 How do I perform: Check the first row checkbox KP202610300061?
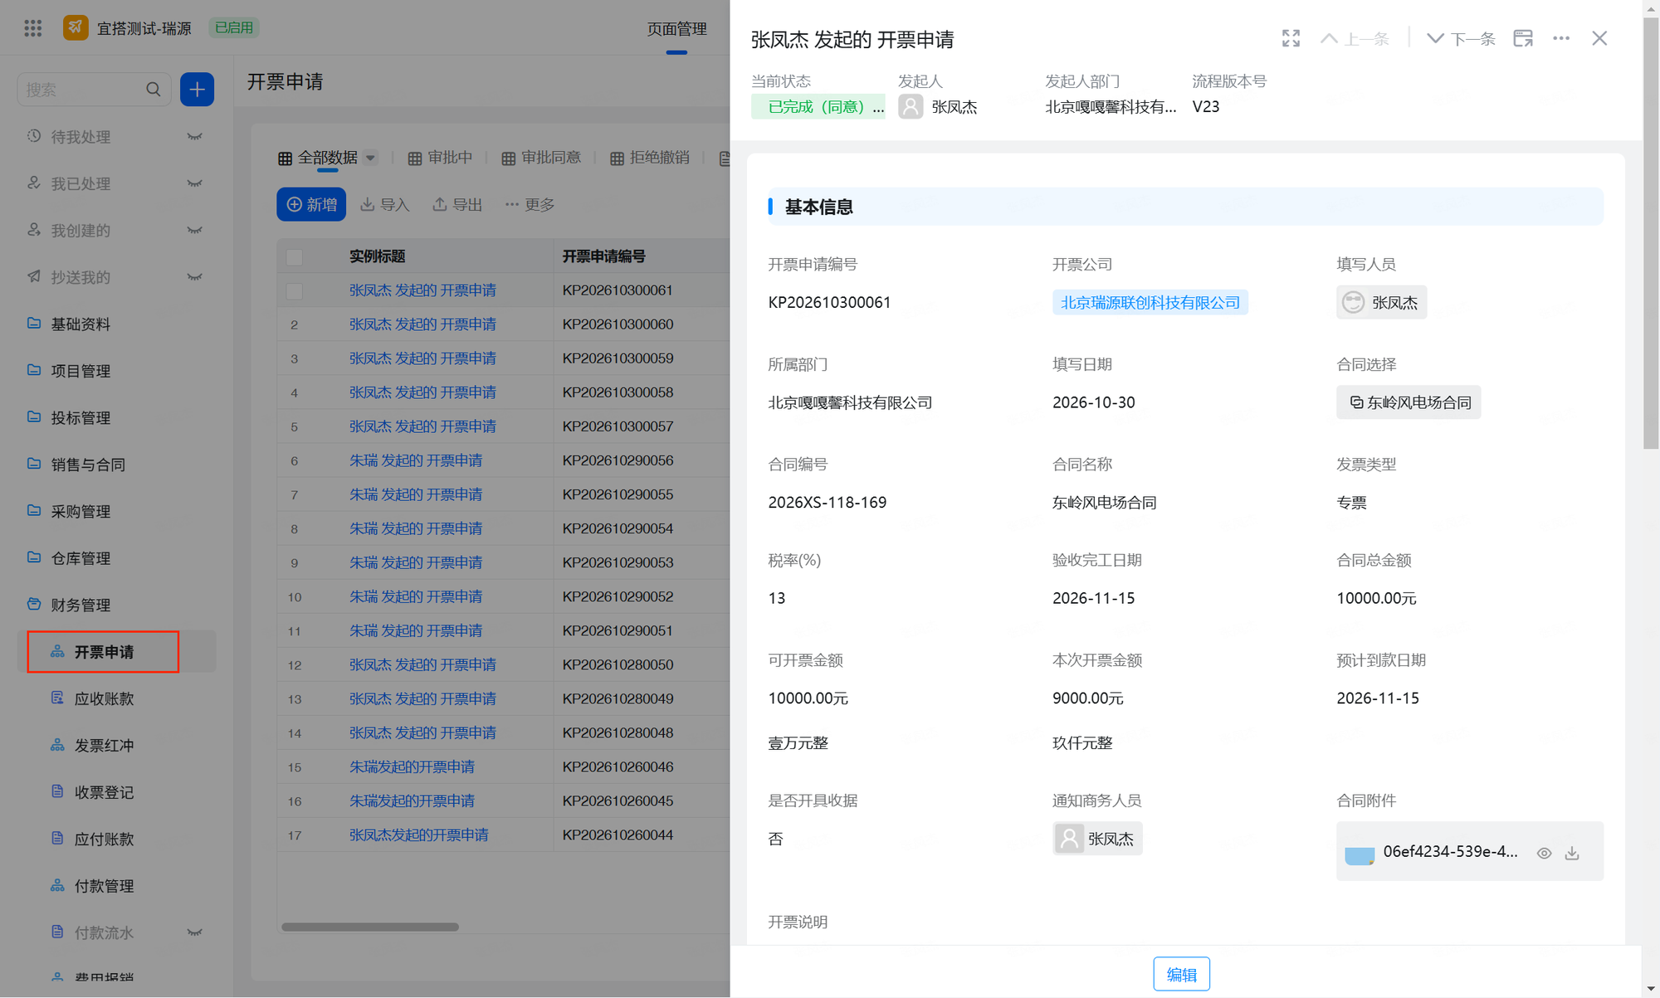pyautogui.click(x=295, y=290)
